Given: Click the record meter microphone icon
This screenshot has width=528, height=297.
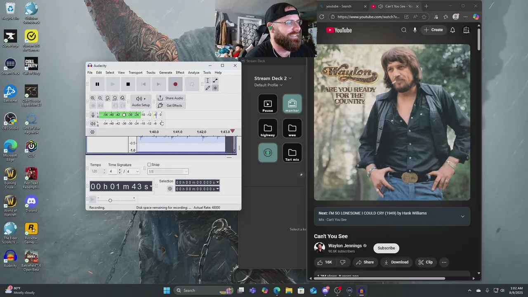Looking at the screenshot, I should coord(93,115).
